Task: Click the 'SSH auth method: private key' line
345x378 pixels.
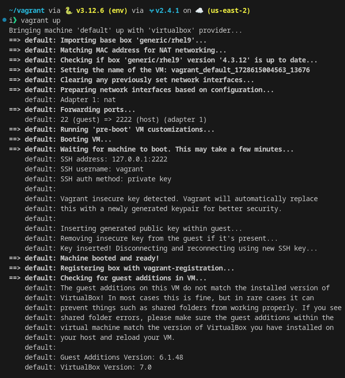Action: (115, 179)
